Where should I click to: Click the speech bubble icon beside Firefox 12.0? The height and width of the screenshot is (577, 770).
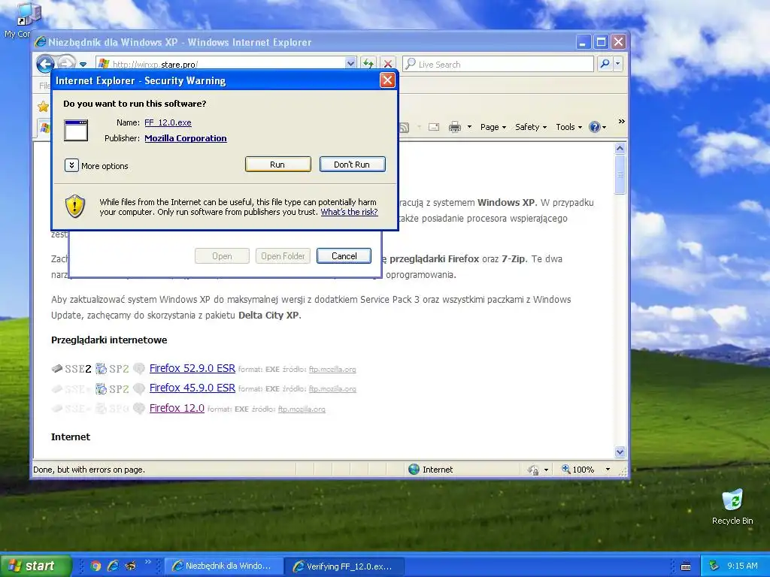(x=139, y=408)
